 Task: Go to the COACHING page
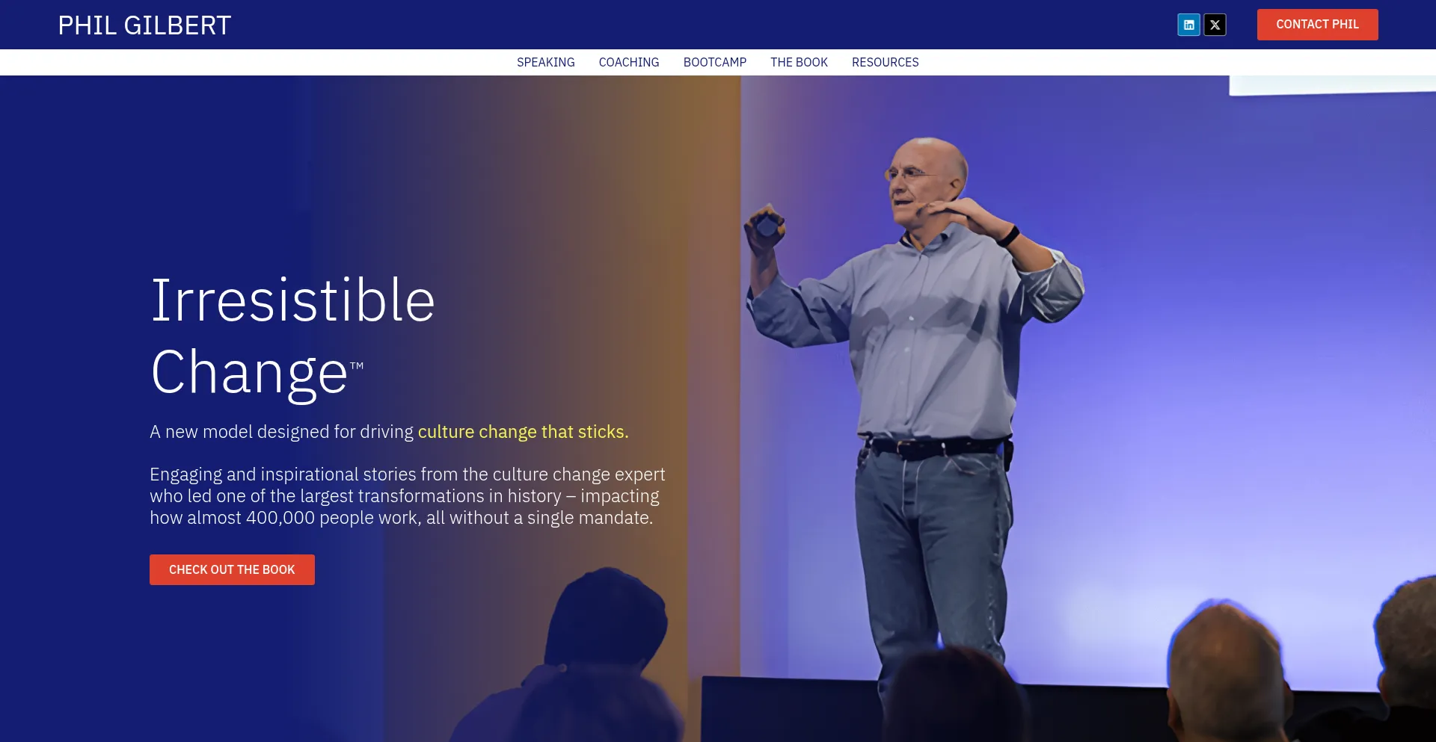point(628,62)
